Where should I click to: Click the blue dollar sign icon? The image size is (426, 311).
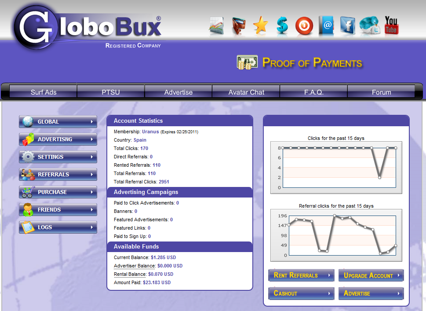282,25
